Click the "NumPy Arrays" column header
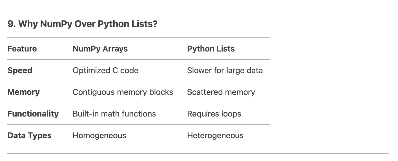The height and width of the screenshot is (161, 398). (x=100, y=49)
